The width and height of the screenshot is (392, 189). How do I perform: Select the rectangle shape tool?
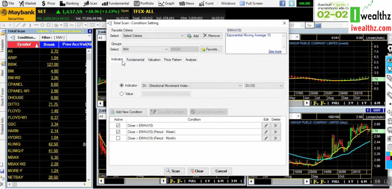point(49,25)
